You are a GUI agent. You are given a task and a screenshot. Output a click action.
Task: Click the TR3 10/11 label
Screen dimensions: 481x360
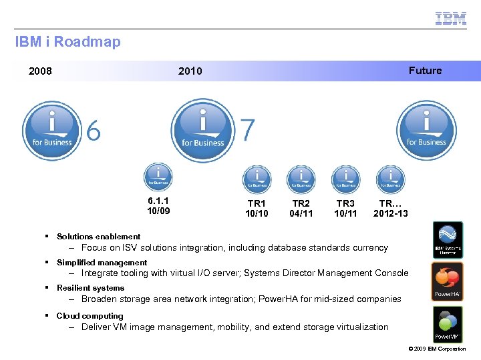click(345, 209)
